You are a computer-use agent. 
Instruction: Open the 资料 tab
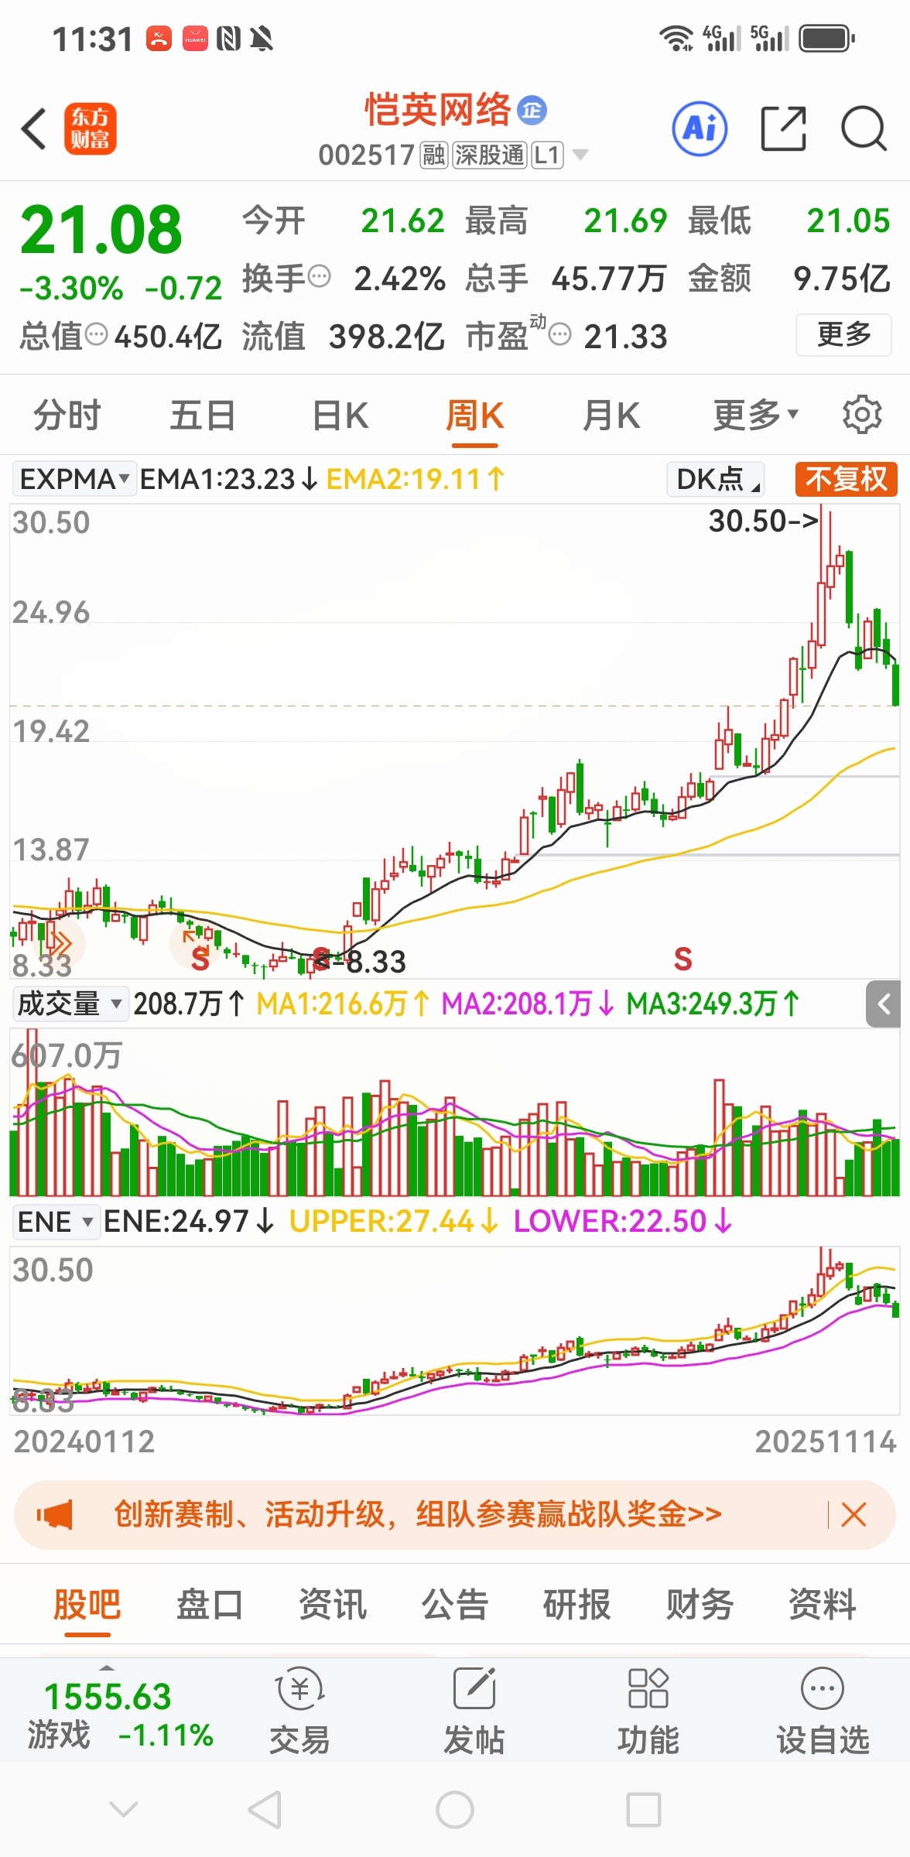[822, 1604]
